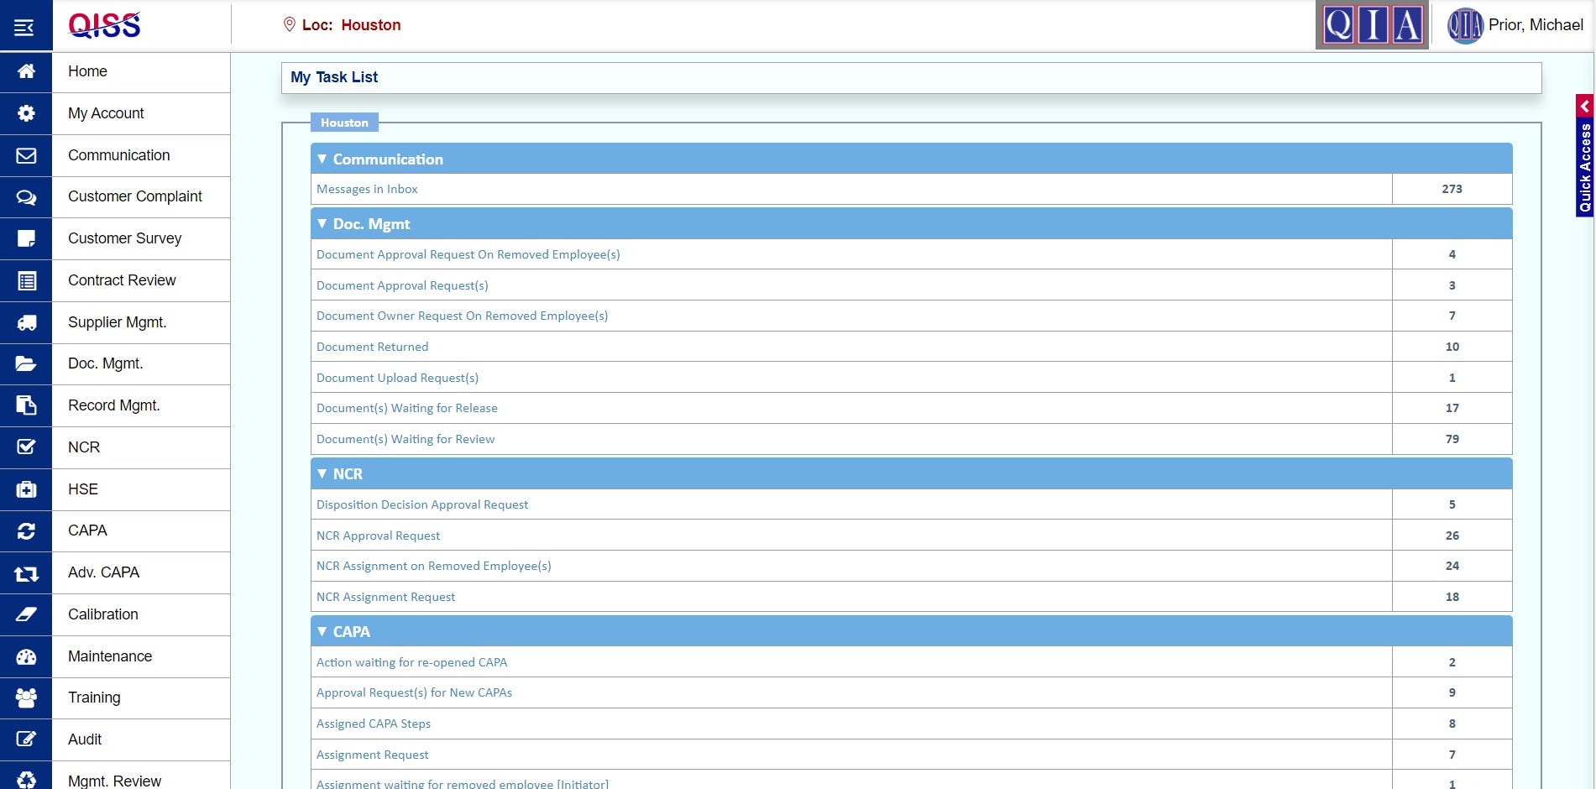This screenshot has width=1596, height=789.
Task: Click the My Account gear icon
Action: [x=26, y=112]
